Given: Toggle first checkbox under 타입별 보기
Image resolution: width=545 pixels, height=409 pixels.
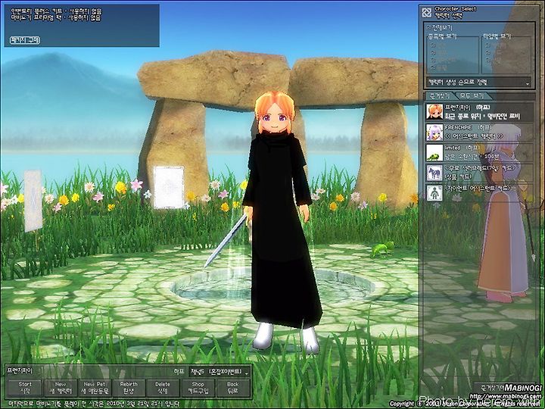Looking at the screenshot, I should pyautogui.click(x=488, y=45).
